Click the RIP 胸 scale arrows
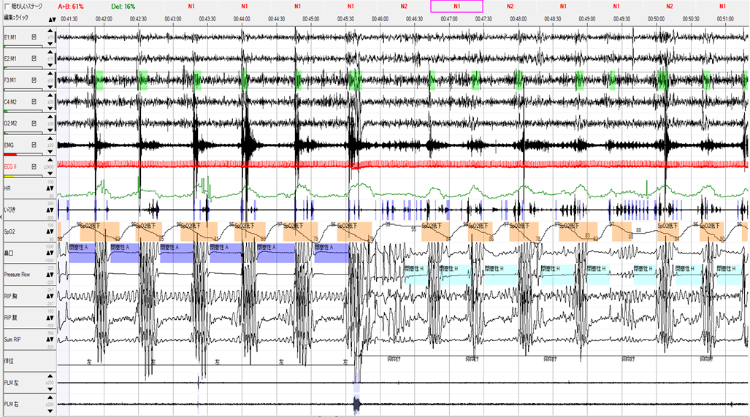The height and width of the screenshot is (417, 750). (50, 296)
